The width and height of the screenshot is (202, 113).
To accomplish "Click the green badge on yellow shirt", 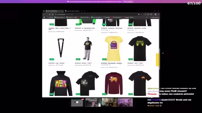I will [104, 59].
